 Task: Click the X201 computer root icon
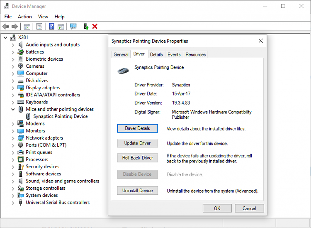(13, 37)
